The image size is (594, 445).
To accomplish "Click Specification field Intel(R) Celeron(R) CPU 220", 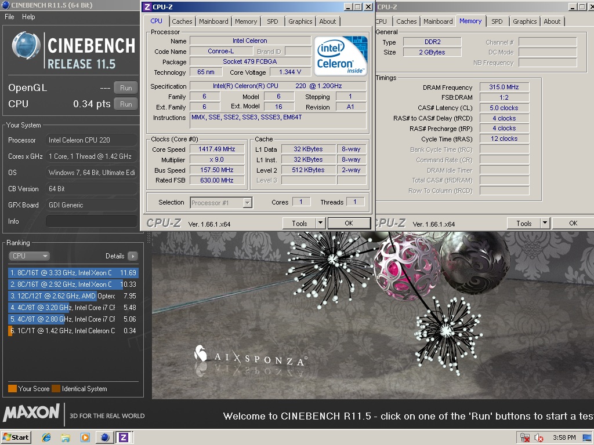I will click(x=278, y=86).
